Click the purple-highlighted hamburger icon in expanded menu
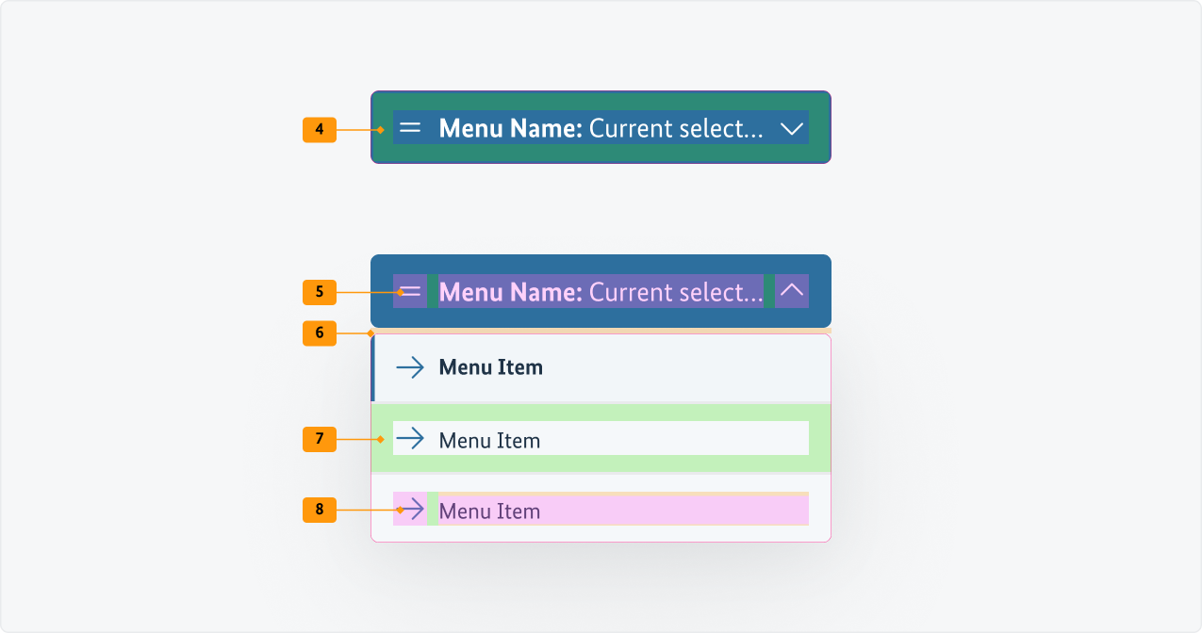This screenshot has height=633, width=1202. [x=410, y=291]
